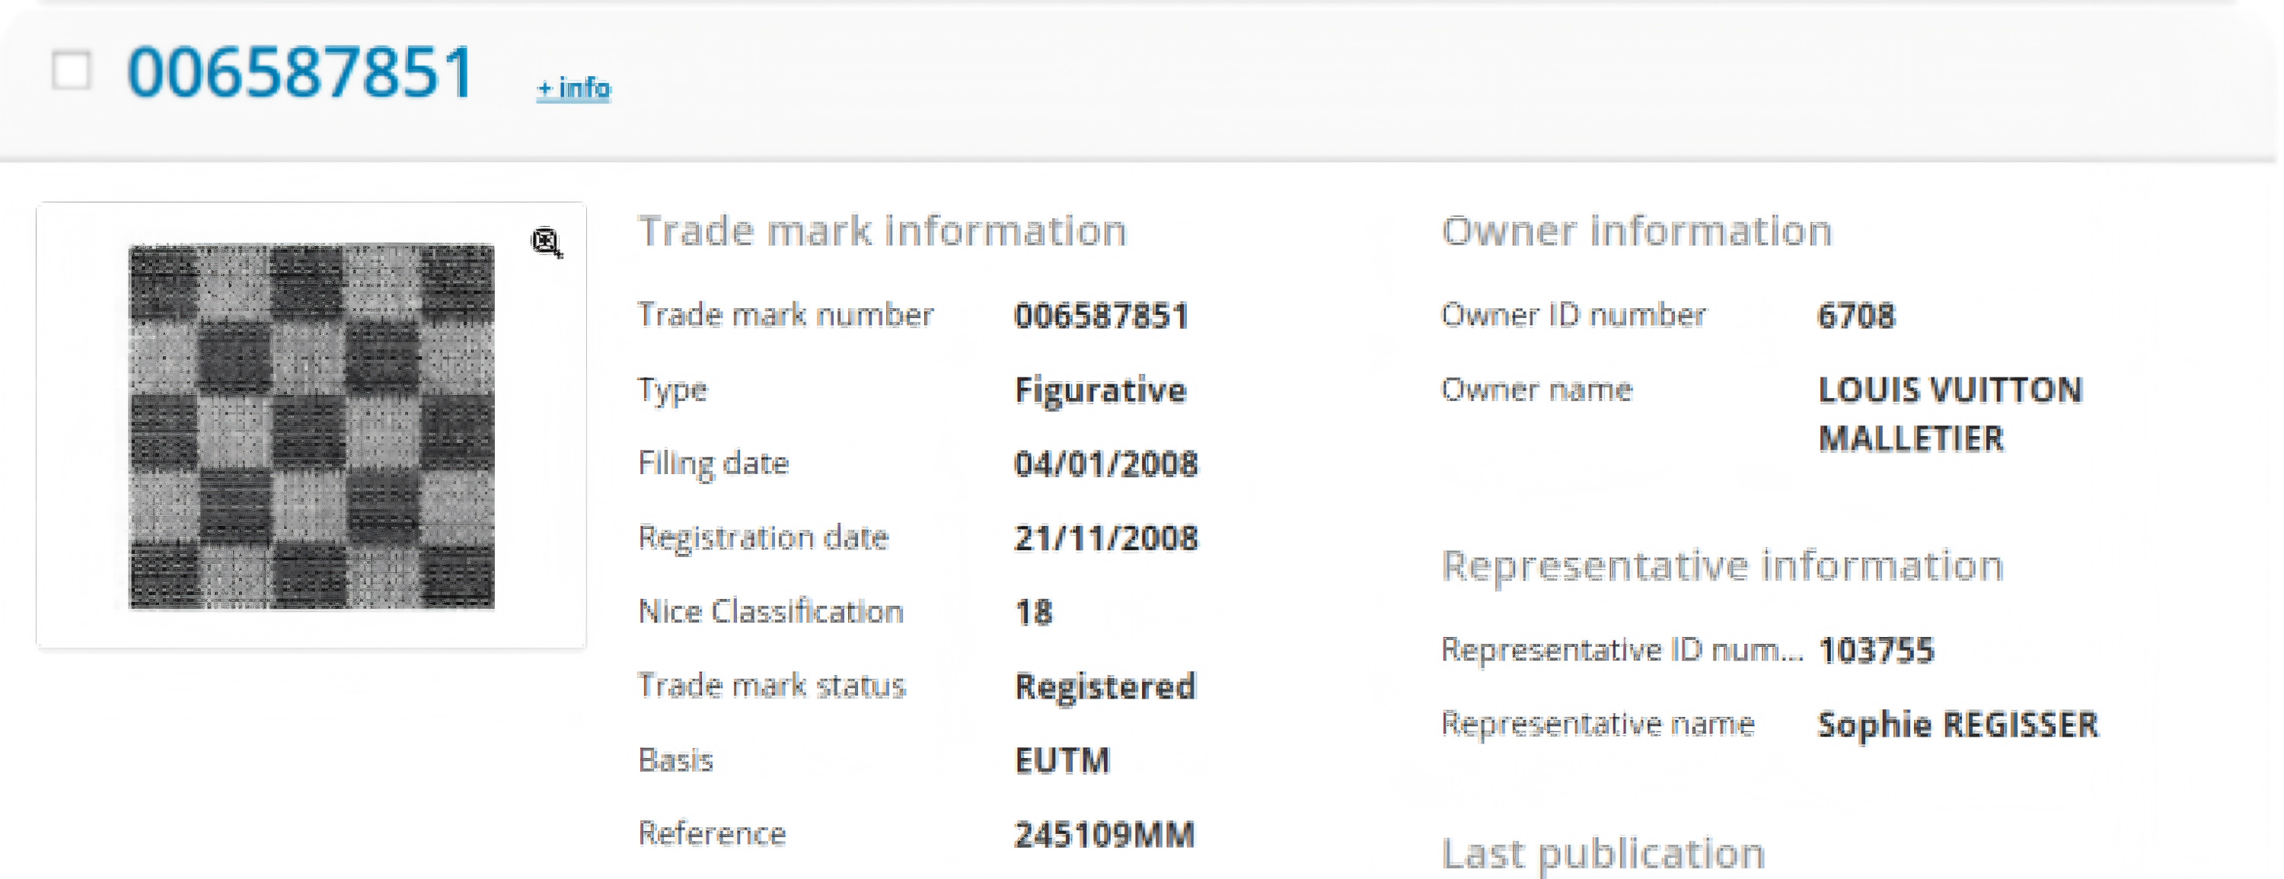Click the 'Representative information' heading
Viewport: 2284px width, 879px height.
(1723, 565)
